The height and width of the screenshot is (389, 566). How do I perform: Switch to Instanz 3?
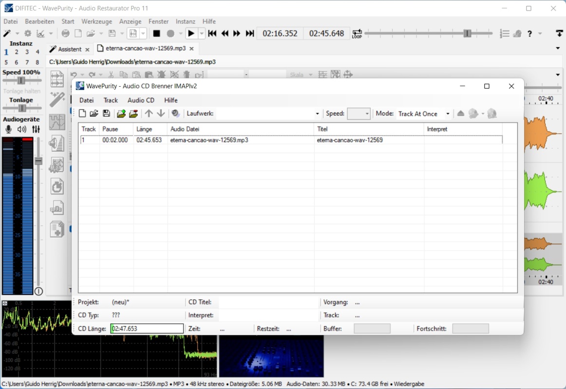tap(27, 52)
